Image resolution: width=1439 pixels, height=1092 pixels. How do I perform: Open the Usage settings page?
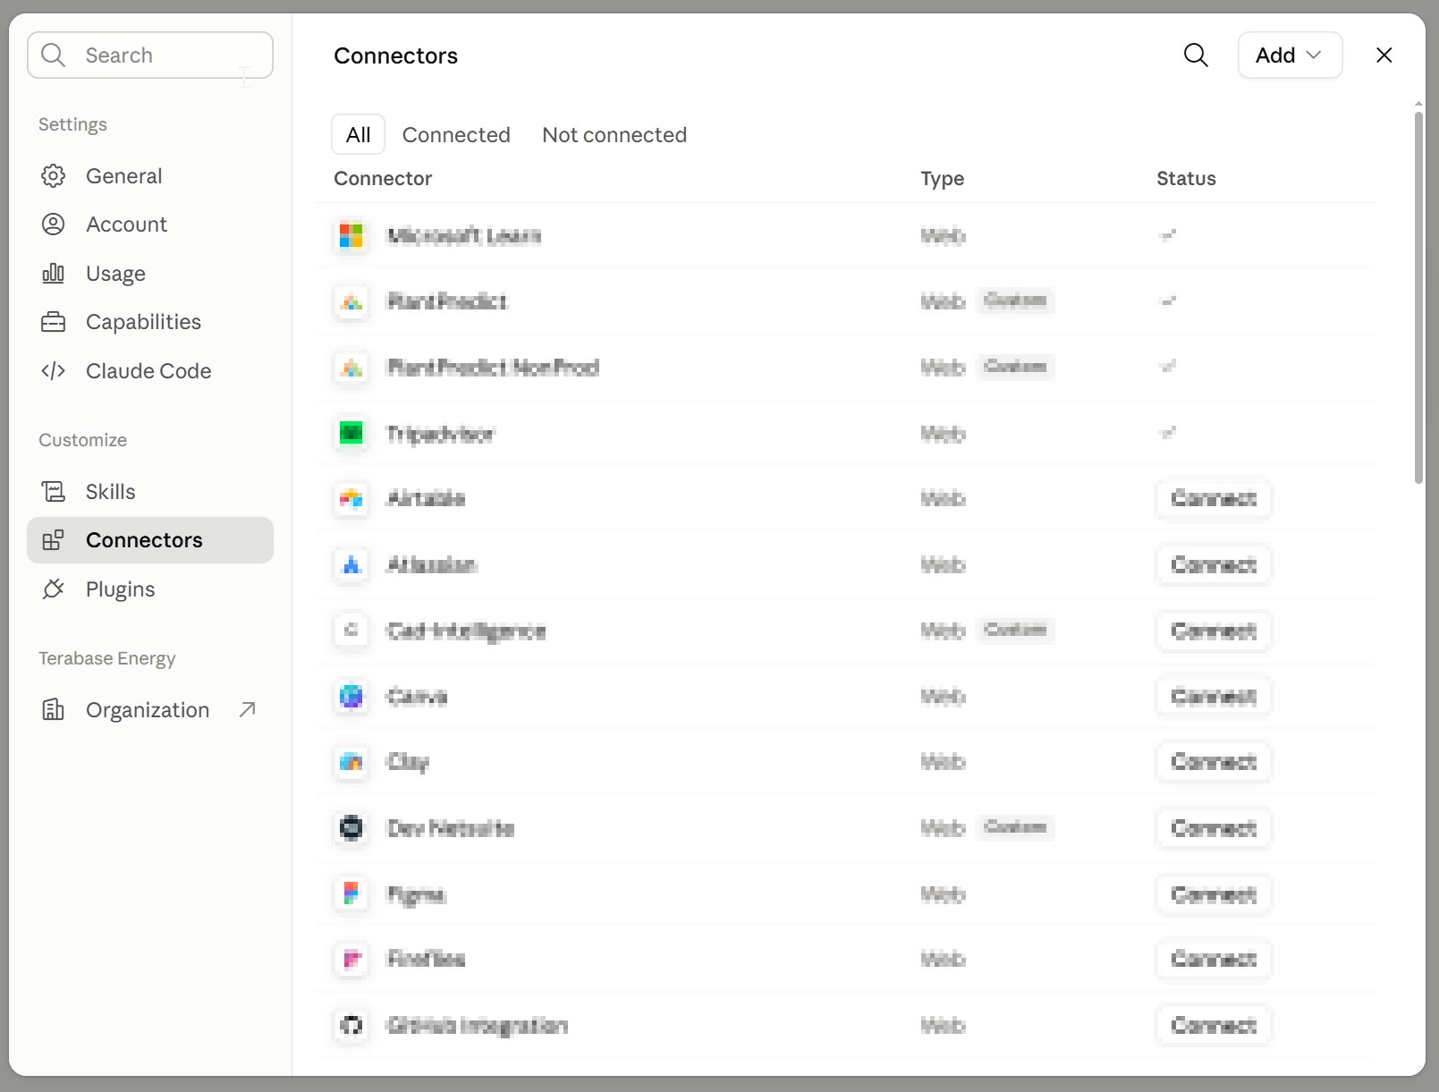pos(150,274)
